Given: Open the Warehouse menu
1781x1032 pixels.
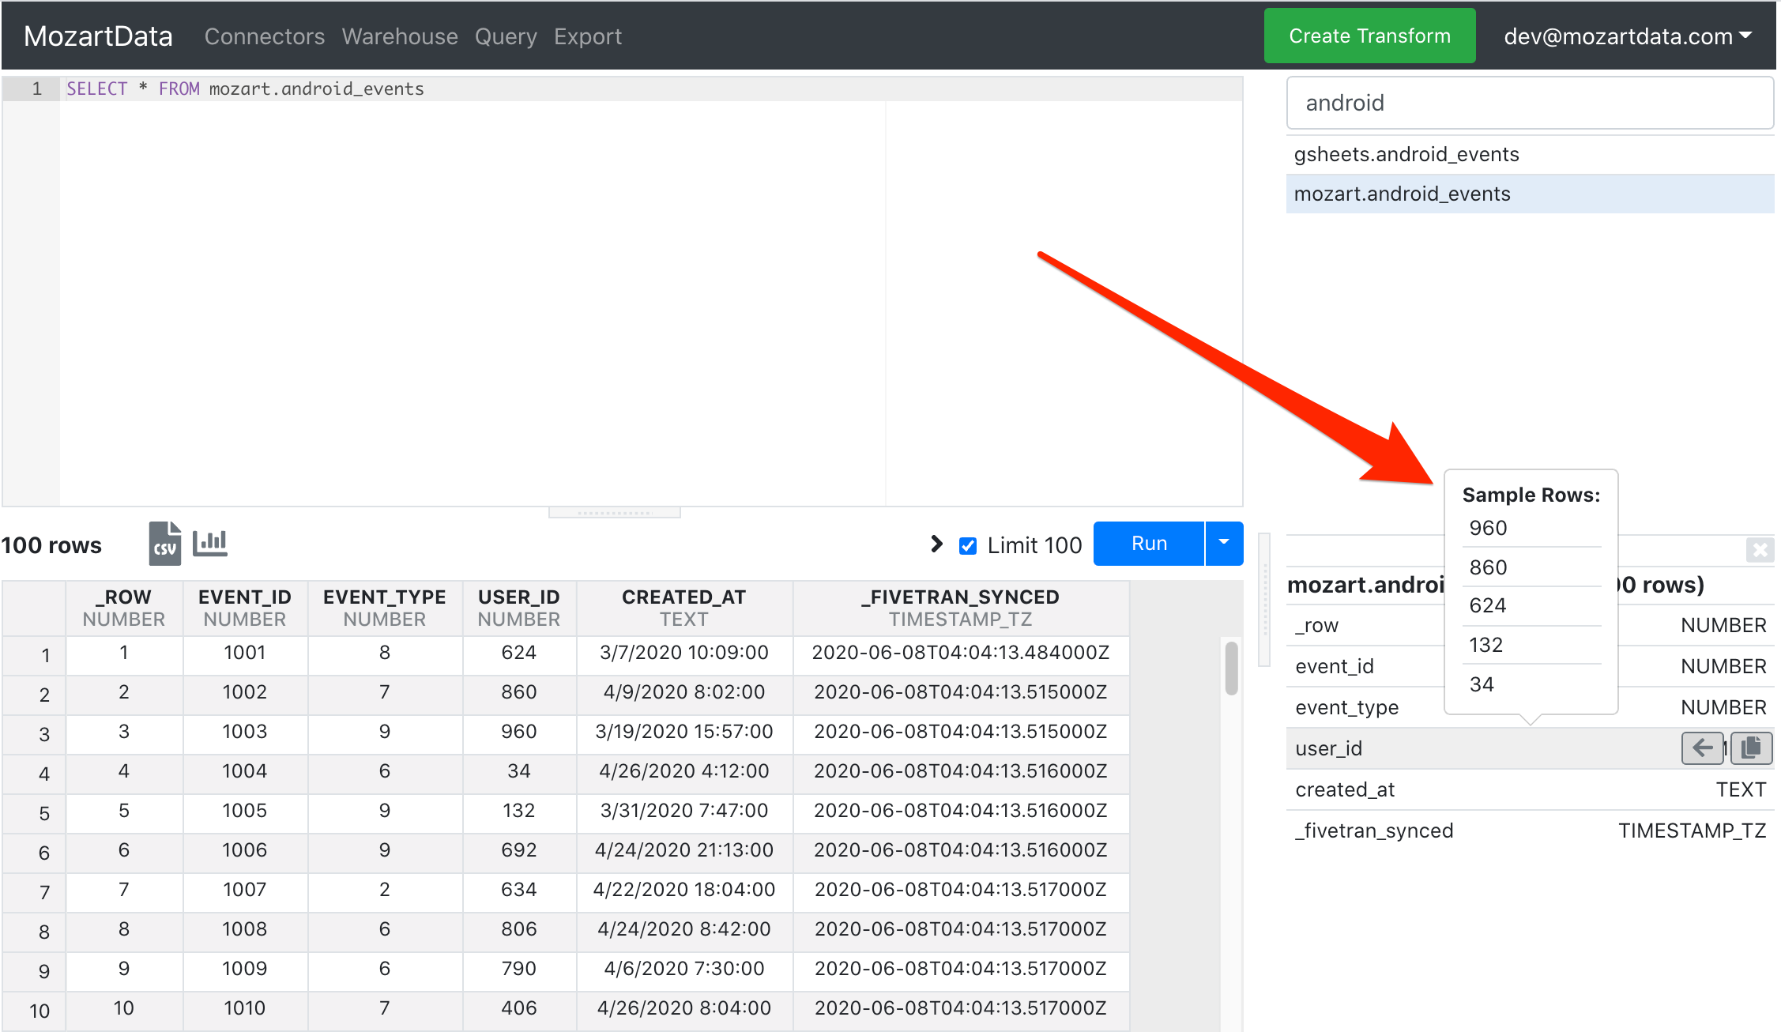Looking at the screenshot, I should point(400,36).
